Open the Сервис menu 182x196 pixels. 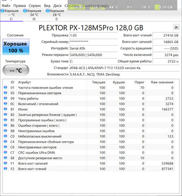35,5
